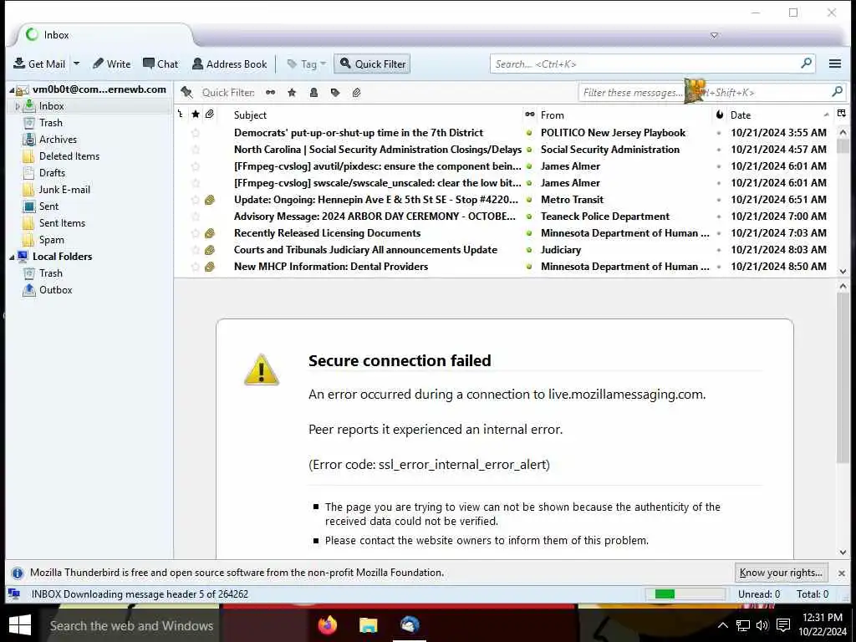Sort by junk status column icon
This screenshot has height=642, width=856.
[x=719, y=115]
